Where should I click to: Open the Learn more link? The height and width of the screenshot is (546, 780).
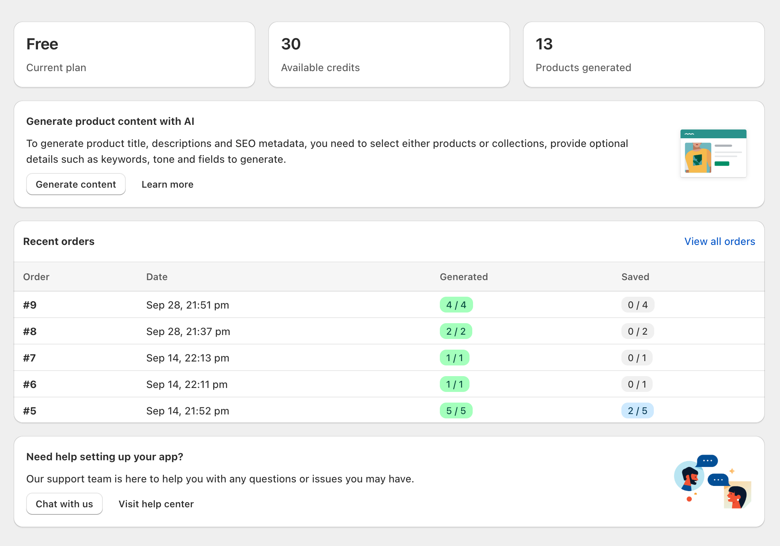[x=167, y=185]
